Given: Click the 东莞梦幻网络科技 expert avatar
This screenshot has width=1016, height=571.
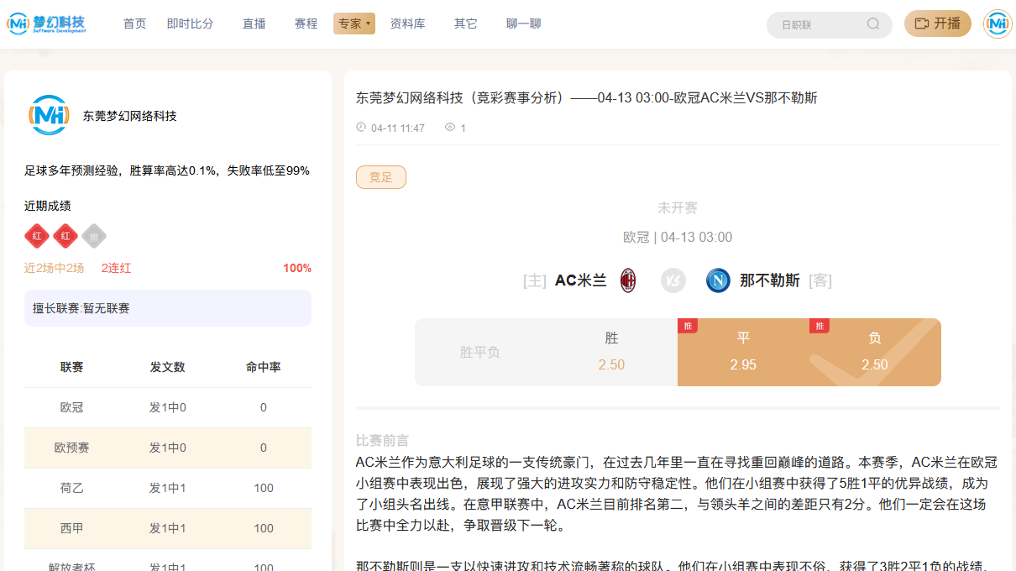Looking at the screenshot, I should click(49, 116).
